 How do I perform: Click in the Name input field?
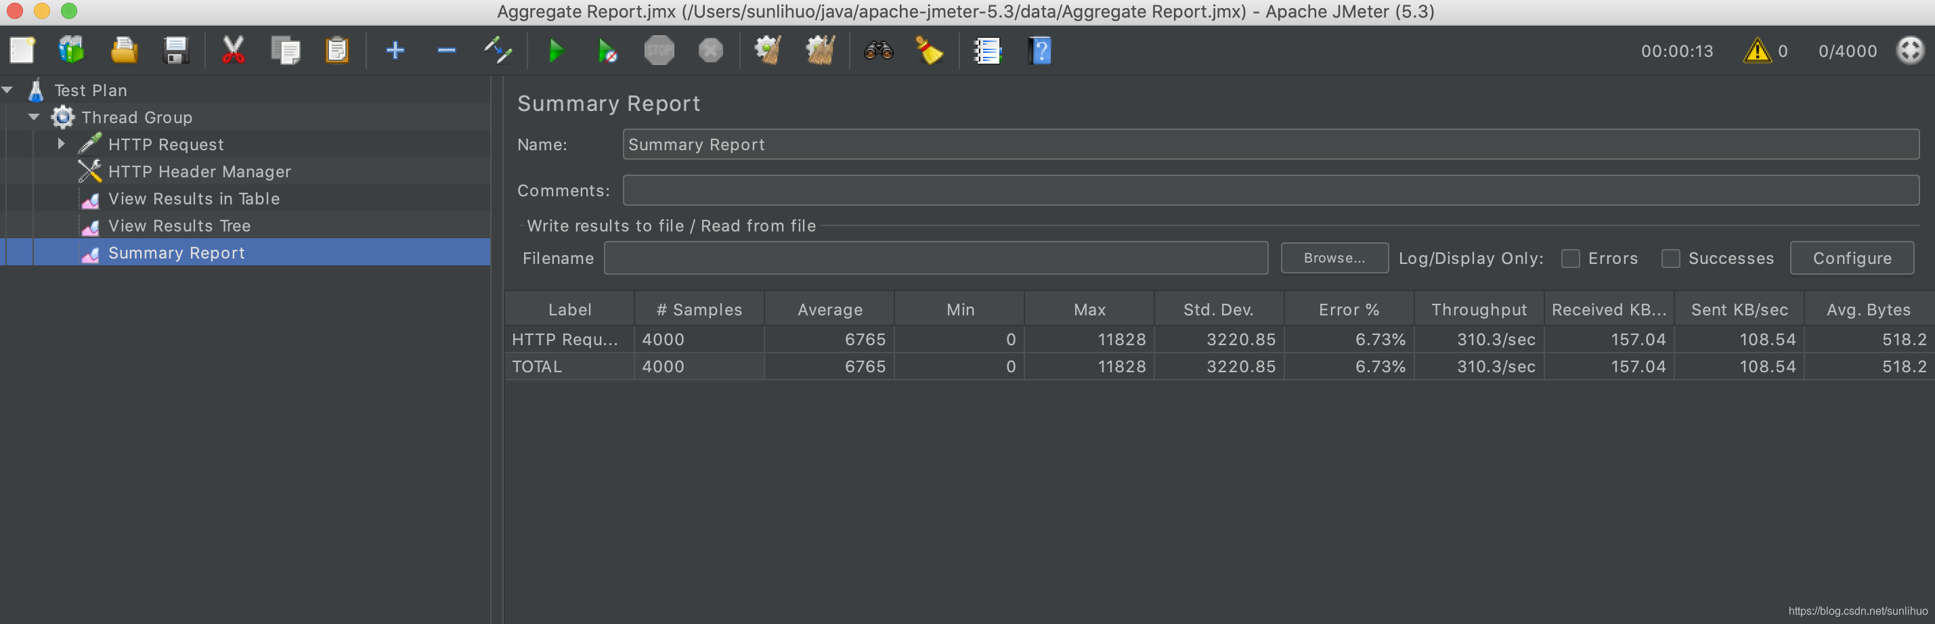tap(1270, 144)
